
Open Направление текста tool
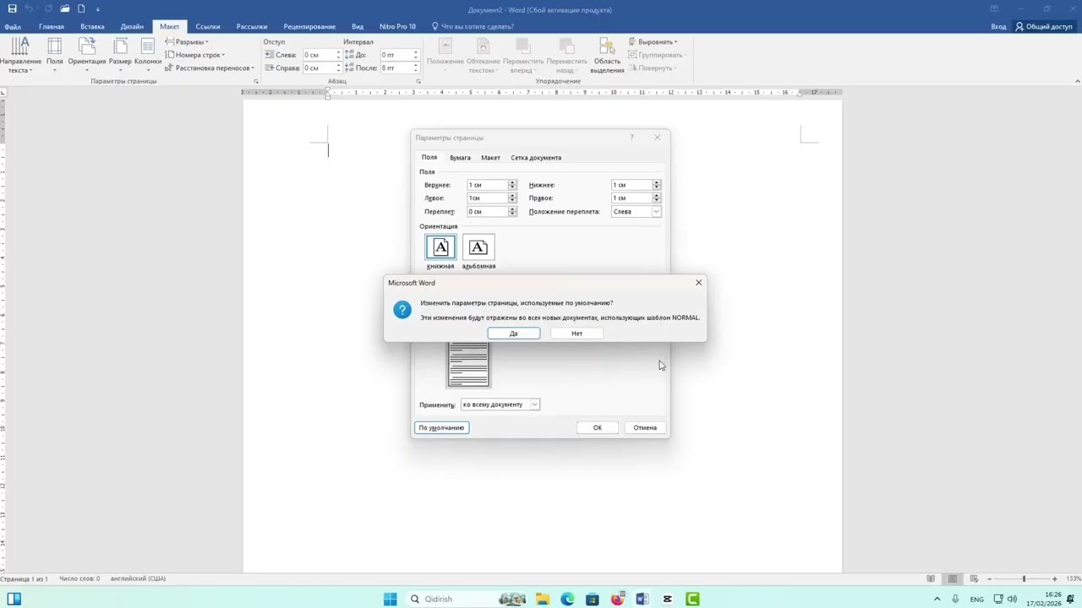(x=19, y=56)
